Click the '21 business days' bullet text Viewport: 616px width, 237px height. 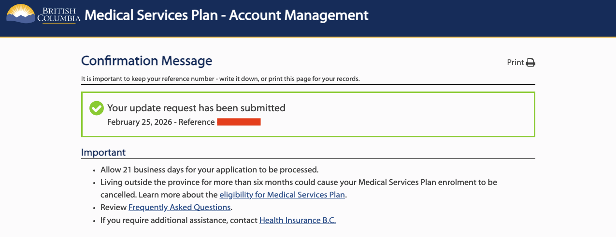pos(209,170)
